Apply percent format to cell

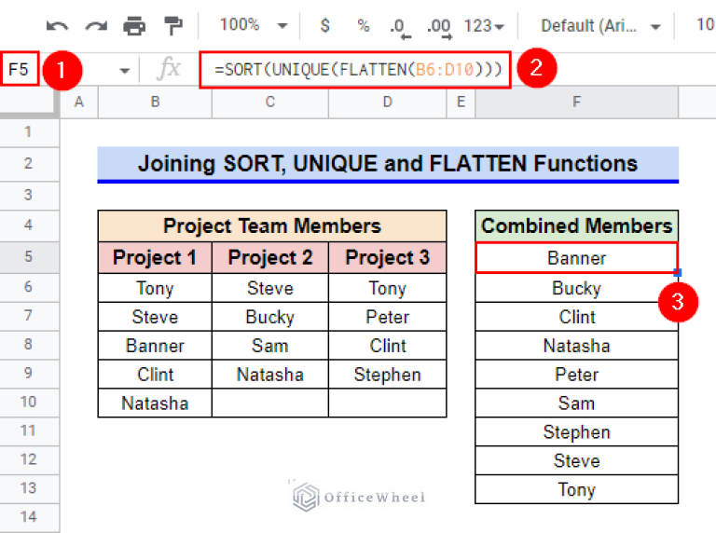[363, 25]
